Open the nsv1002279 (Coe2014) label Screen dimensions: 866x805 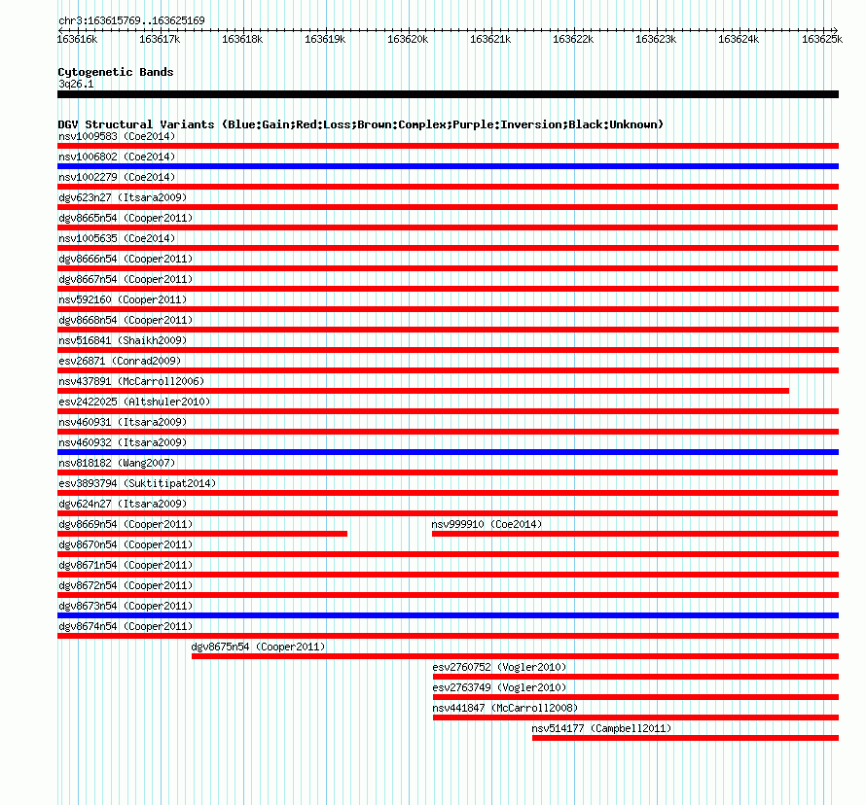[x=117, y=177]
